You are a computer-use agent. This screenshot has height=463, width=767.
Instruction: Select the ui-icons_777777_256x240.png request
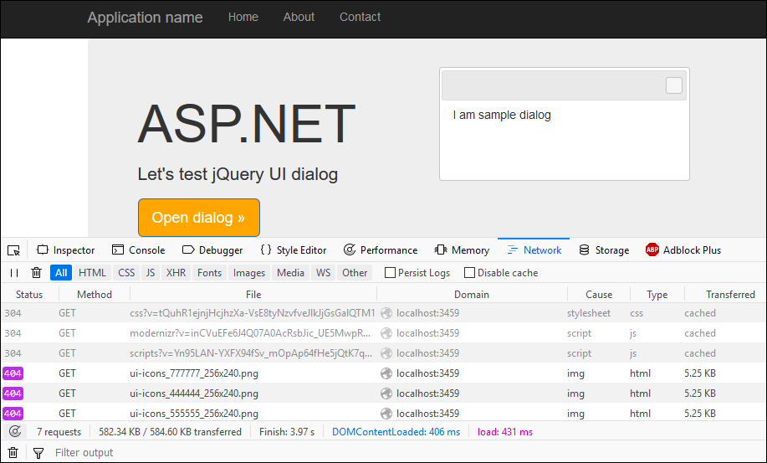(194, 373)
